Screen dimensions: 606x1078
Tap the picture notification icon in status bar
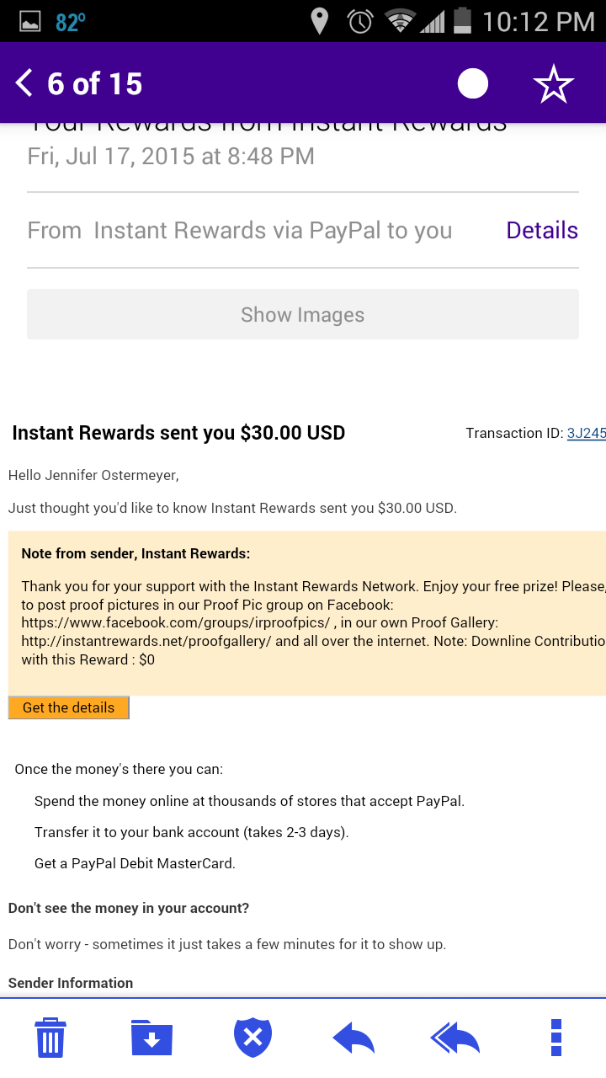click(x=30, y=22)
